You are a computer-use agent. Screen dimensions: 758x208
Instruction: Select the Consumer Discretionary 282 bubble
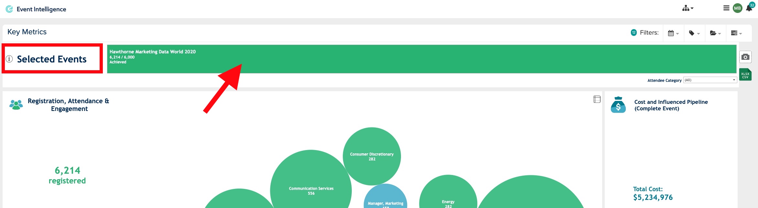tap(372, 156)
